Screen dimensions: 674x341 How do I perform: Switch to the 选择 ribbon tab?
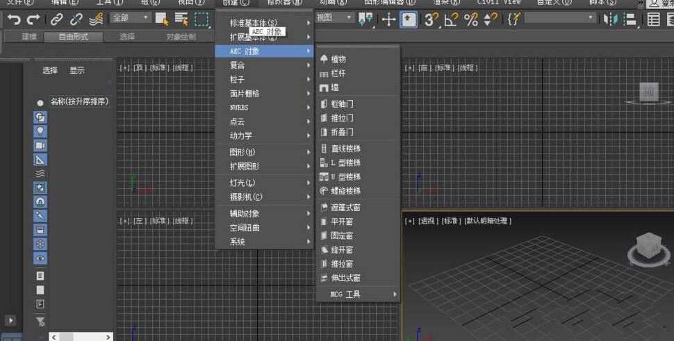(126, 37)
